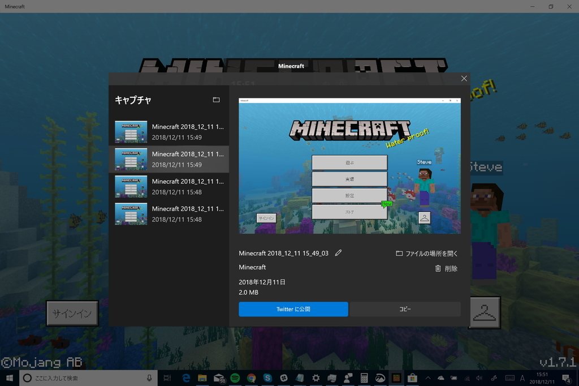The width and height of the screenshot is (579, 386).
Task: Open Skype from the taskbar
Action: (x=267, y=378)
